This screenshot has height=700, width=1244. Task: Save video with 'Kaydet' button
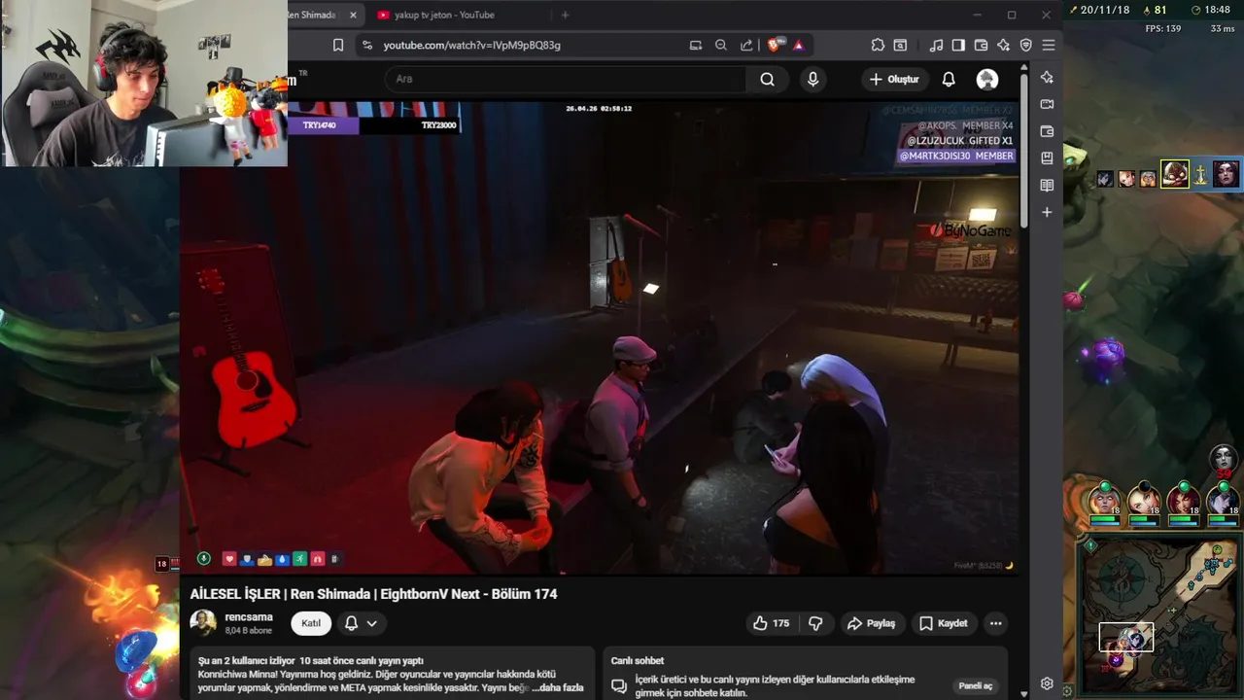(944, 623)
